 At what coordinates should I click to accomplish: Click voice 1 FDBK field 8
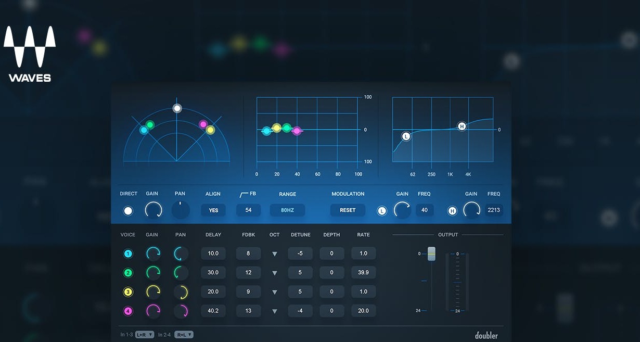pyautogui.click(x=248, y=254)
